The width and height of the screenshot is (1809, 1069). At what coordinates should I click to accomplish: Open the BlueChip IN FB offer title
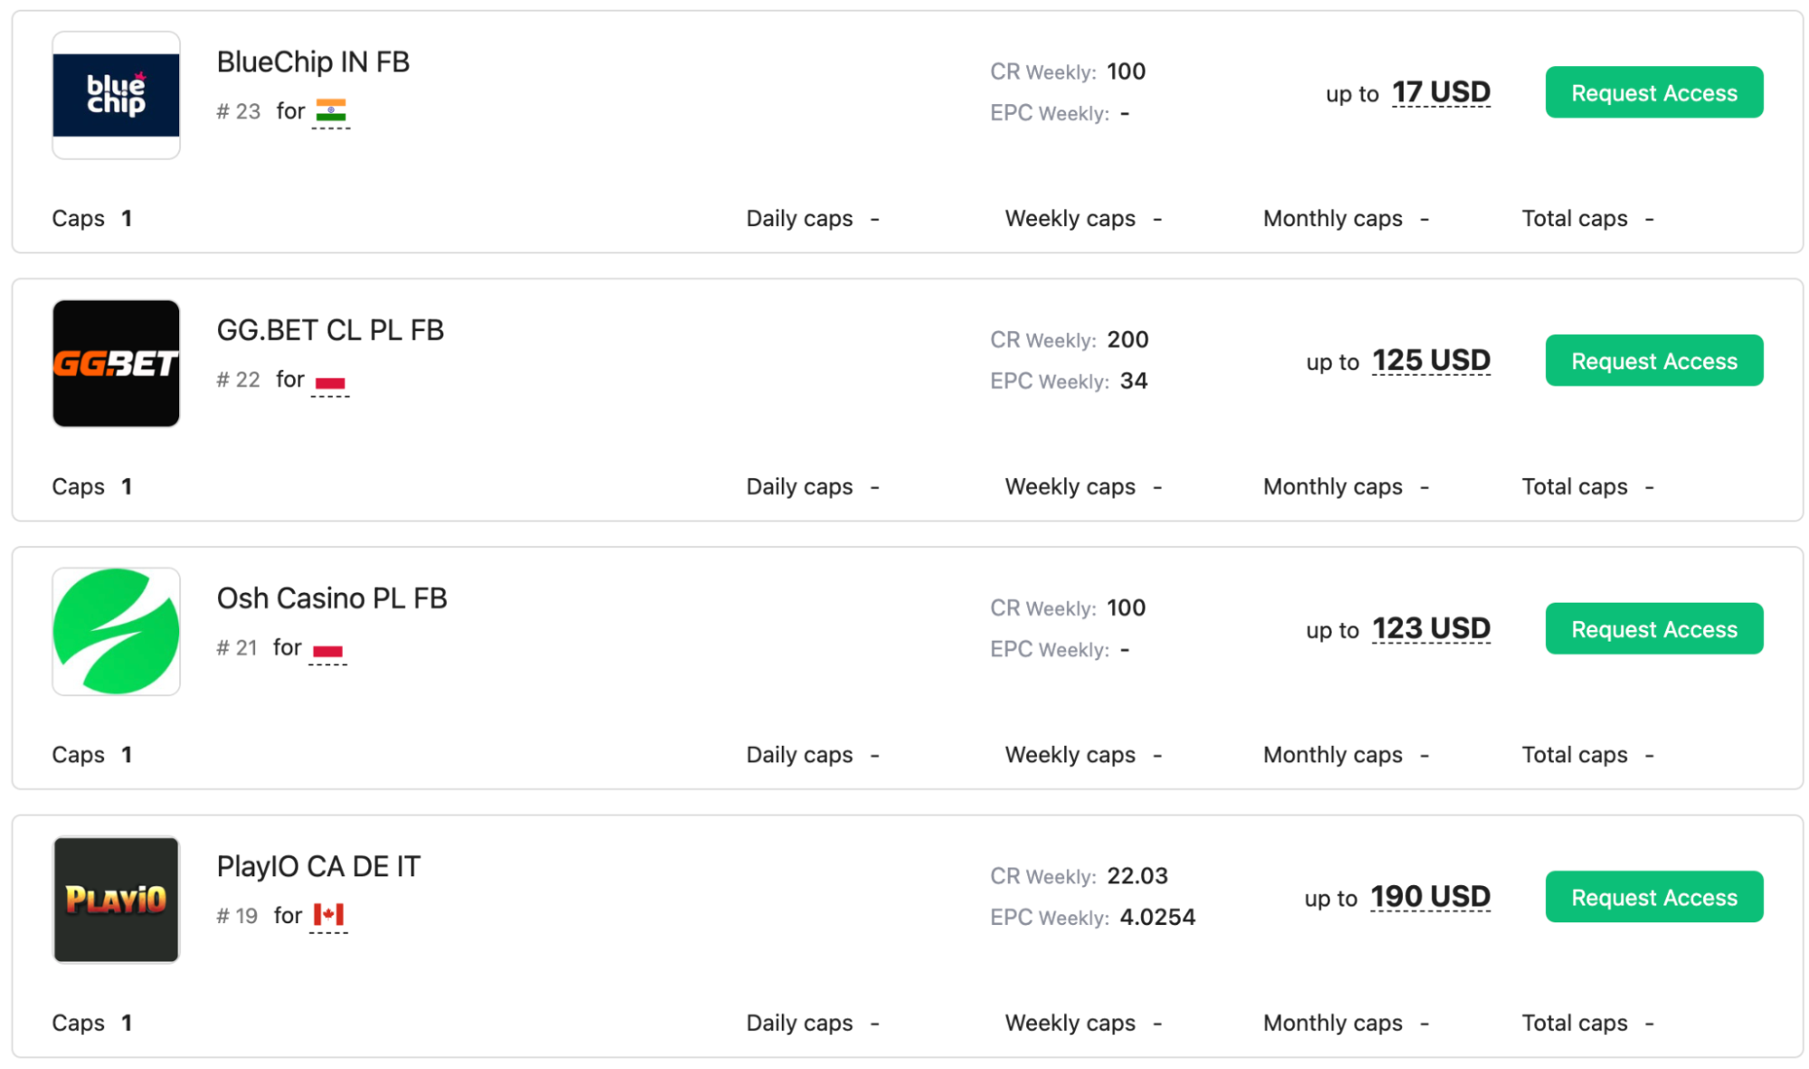(x=313, y=62)
